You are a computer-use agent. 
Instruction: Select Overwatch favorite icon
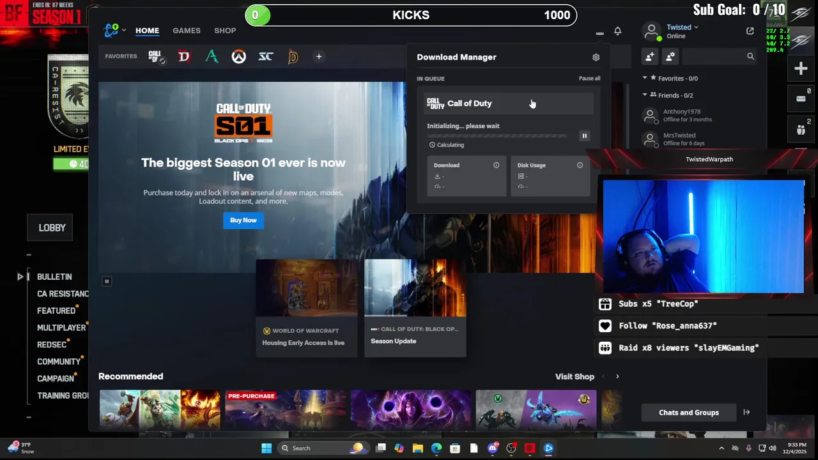(238, 57)
